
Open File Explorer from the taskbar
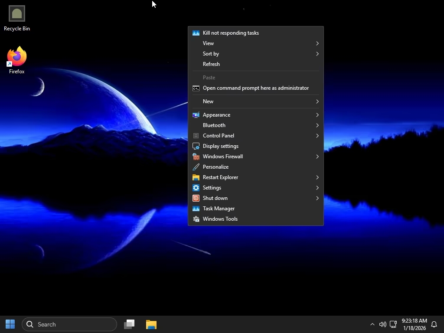tap(151, 324)
